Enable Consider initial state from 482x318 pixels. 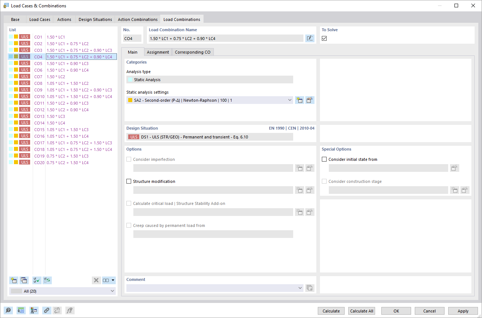point(324,159)
